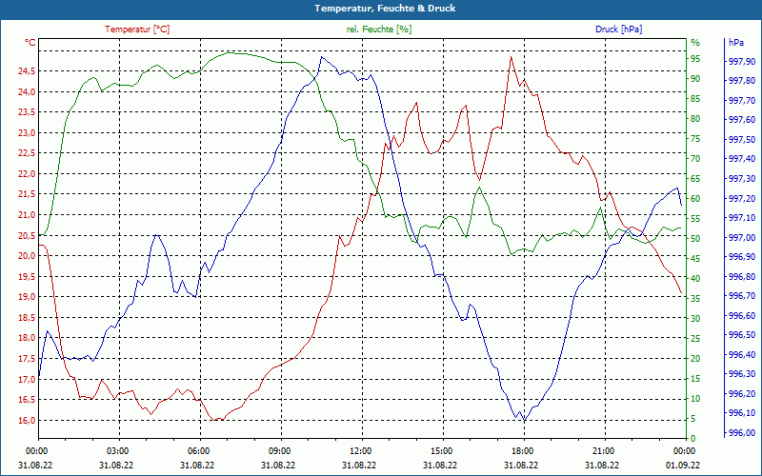The width and height of the screenshot is (762, 476).
Task: Click the '23,0' temperature axis value
Action: [27, 133]
